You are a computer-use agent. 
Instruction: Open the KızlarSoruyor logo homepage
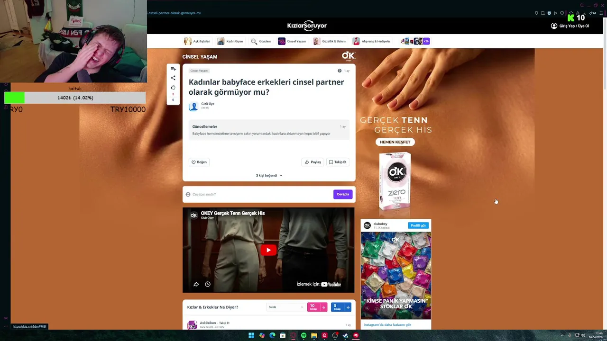pyautogui.click(x=307, y=26)
